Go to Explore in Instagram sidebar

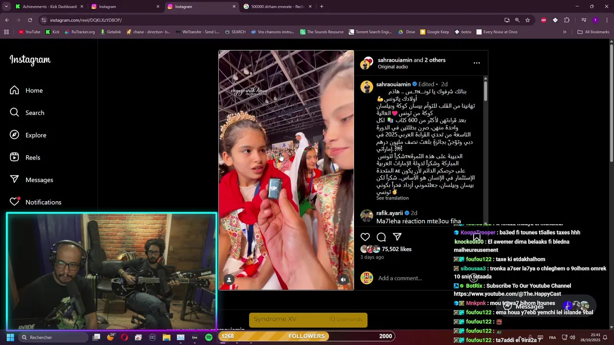coord(28,135)
